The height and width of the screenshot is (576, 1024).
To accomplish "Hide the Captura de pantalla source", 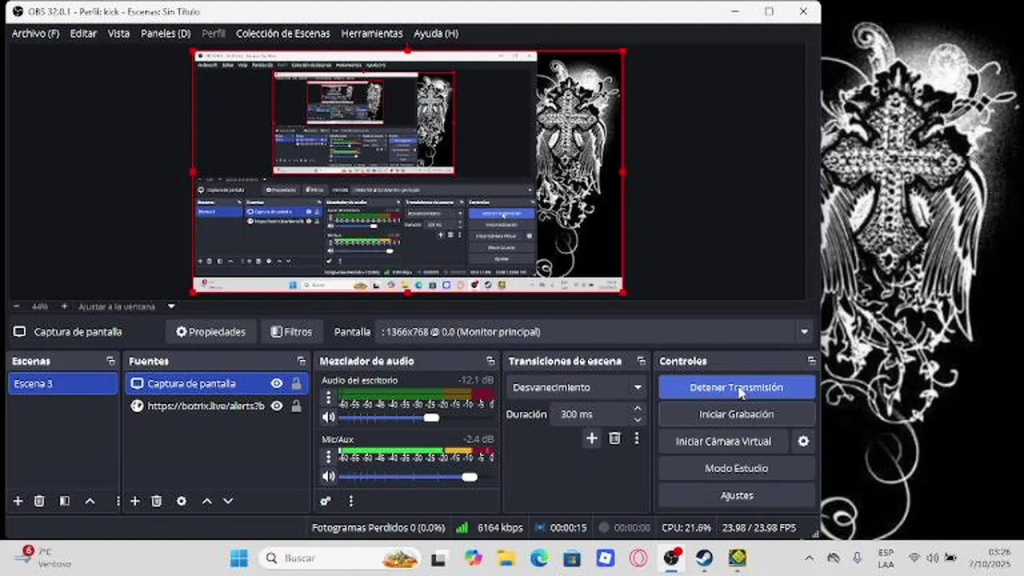I will click(x=277, y=384).
